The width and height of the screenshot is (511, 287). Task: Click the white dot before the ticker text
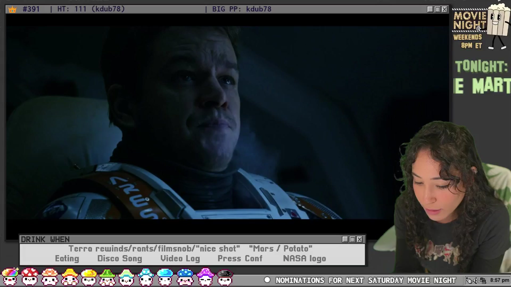coord(267,280)
